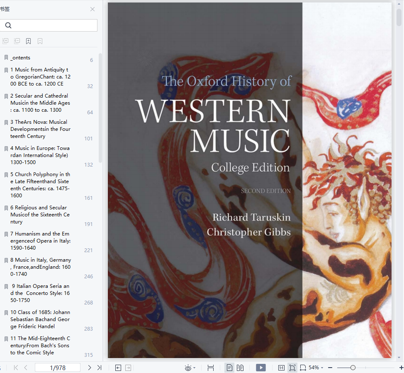Open the _ontents bookmark
Viewport: 404px width, 373px height.
point(20,57)
